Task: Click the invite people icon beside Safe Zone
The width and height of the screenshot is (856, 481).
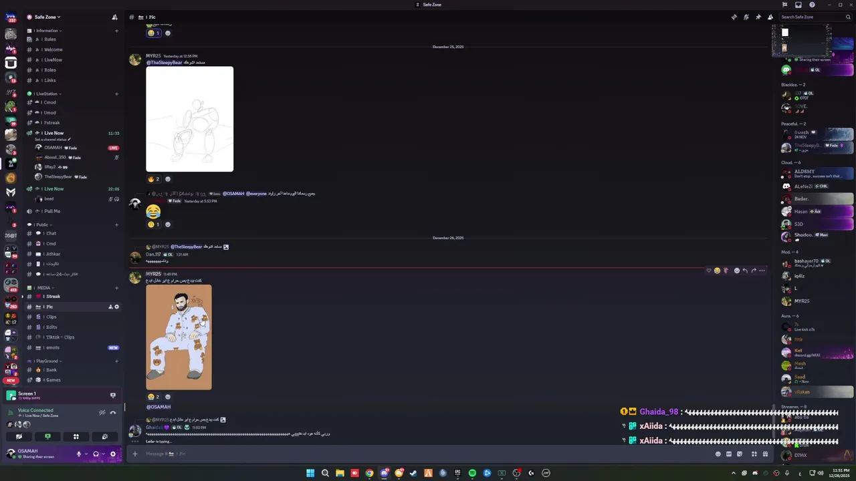Action: click(114, 17)
